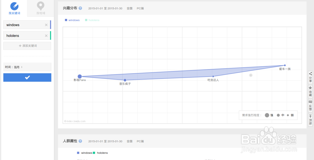
Task: Toggle hololens legend in 人群属性 section
Action: click(100, 153)
